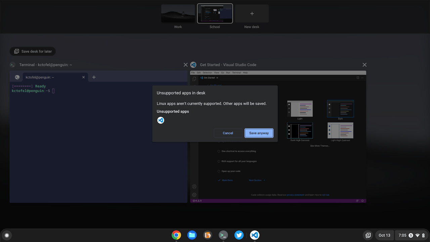Open the File menu in VS Code
This screenshot has width=430, height=242.
pos(193,73)
